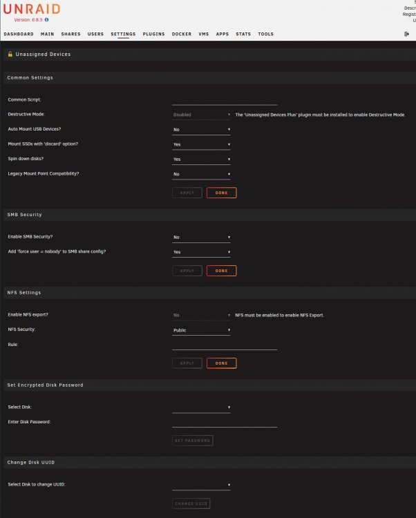
Task: Open the Tools tab
Action: click(x=265, y=34)
